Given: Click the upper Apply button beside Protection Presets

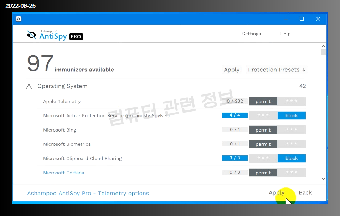Looking at the screenshot, I should tap(232, 70).
